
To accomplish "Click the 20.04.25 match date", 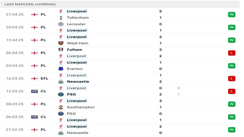I will point(15,27).
